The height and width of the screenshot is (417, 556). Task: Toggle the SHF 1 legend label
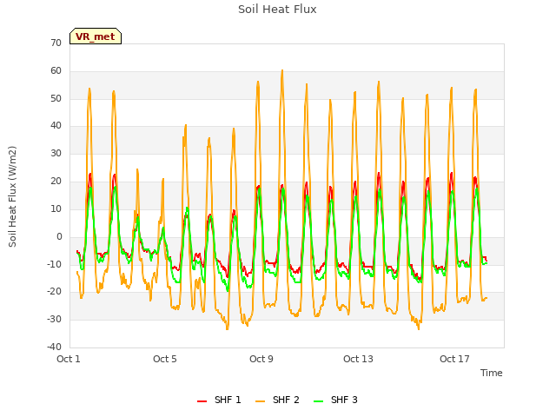(x=228, y=400)
